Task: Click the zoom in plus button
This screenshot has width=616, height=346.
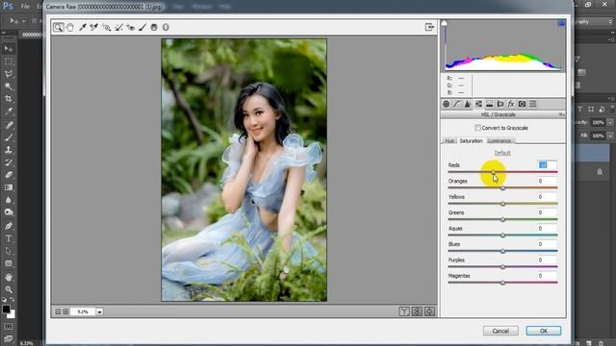Action: coord(65,311)
